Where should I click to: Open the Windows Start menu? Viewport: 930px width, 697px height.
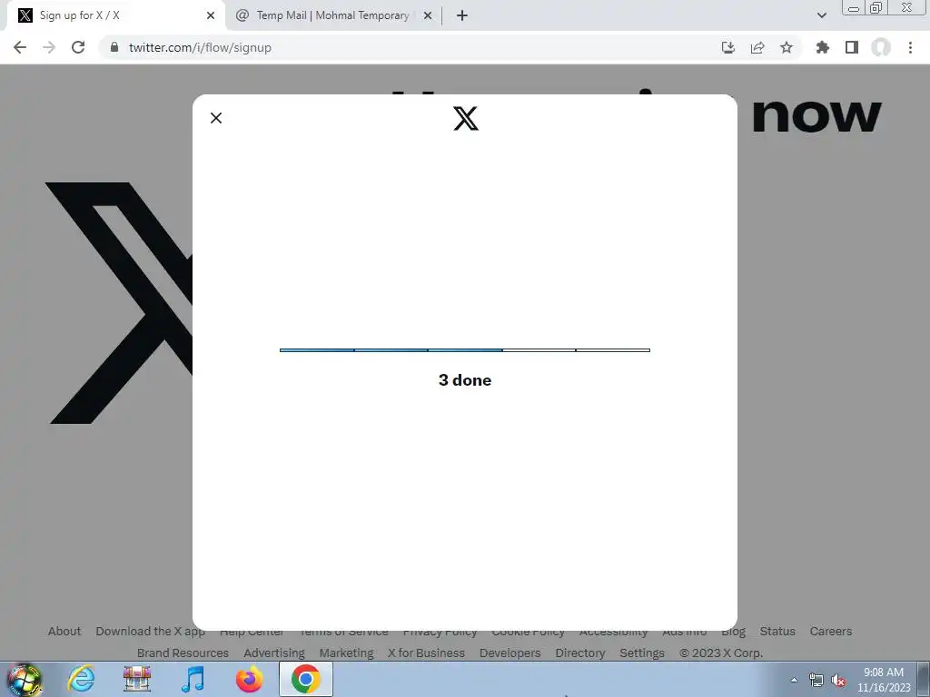coord(24,679)
